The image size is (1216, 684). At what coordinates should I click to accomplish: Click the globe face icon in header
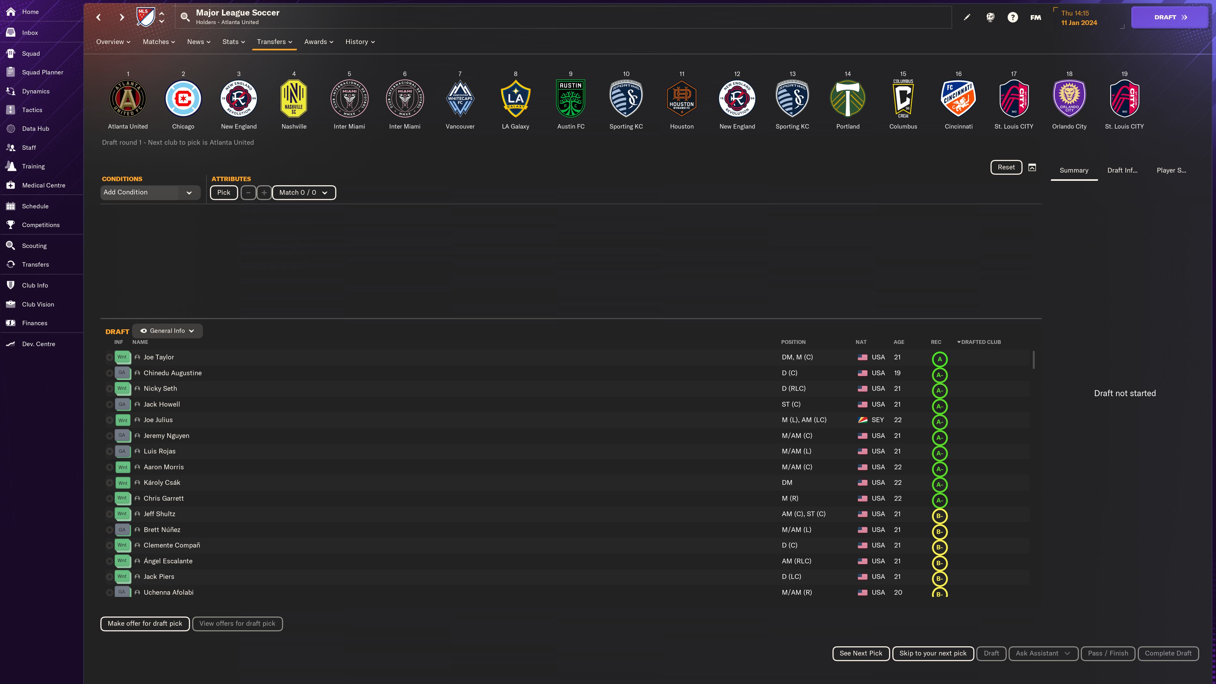coord(990,17)
